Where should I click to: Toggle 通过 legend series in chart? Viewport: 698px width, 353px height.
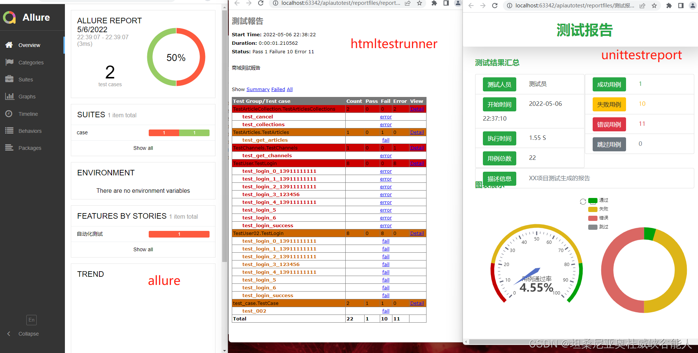pyautogui.click(x=598, y=200)
